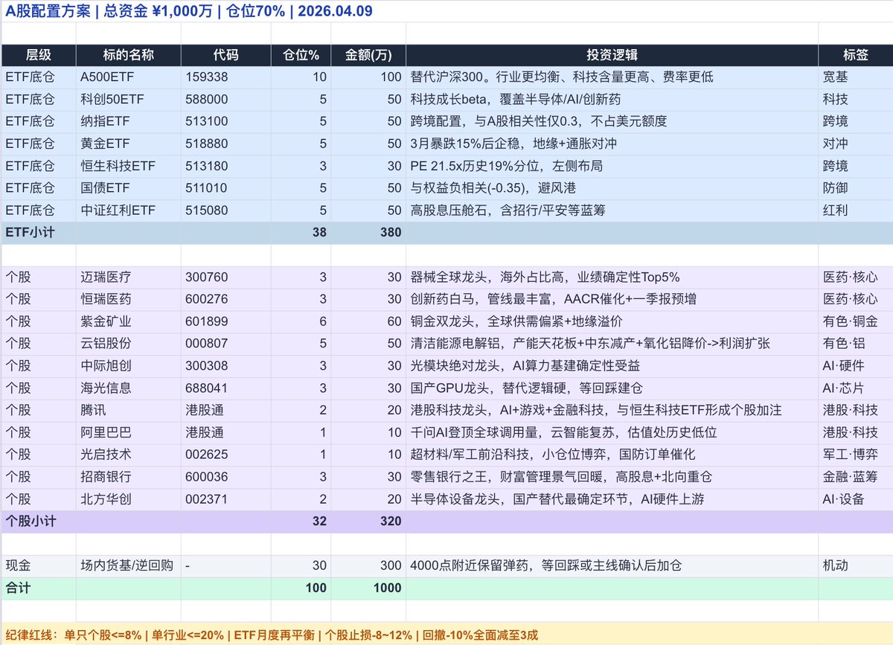Select the '阿里巴巴' stock cell
The image size is (893, 645).
tap(128, 432)
